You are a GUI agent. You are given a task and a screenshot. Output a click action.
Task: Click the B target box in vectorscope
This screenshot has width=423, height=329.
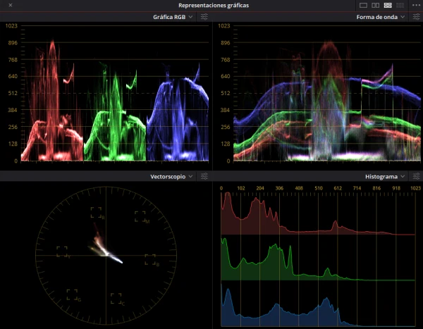(x=150, y=259)
